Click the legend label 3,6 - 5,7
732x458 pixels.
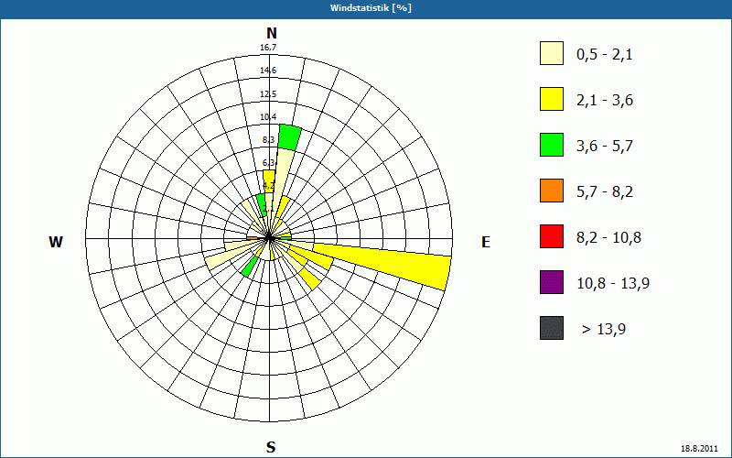[605, 147]
